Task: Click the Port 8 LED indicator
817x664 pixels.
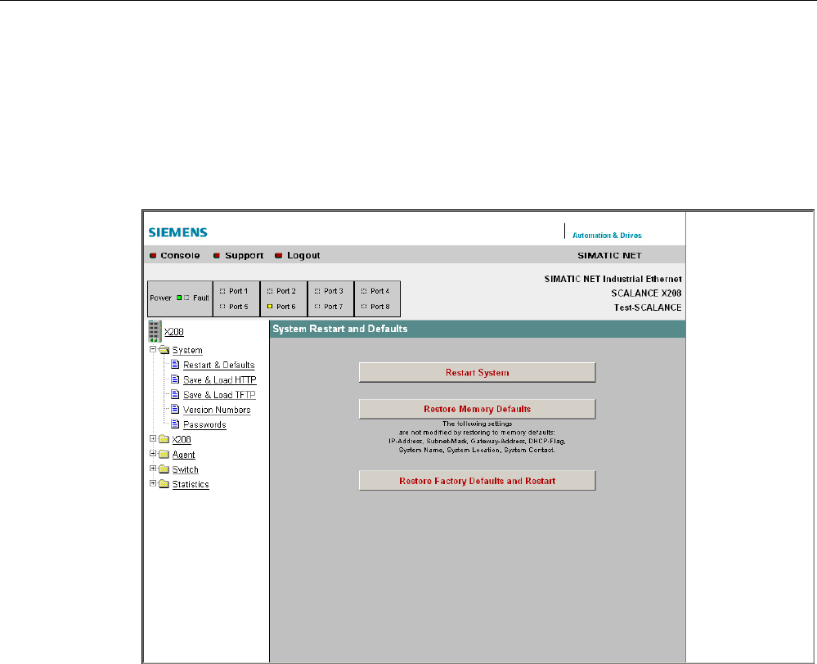Action: [x=364, y=307]
